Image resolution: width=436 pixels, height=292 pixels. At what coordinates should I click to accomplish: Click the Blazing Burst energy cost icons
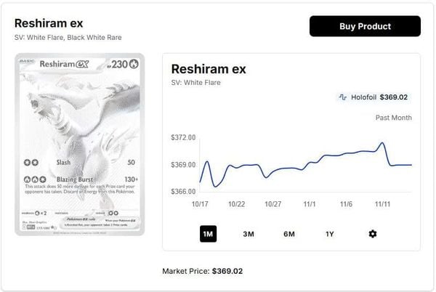coord(33,179)
